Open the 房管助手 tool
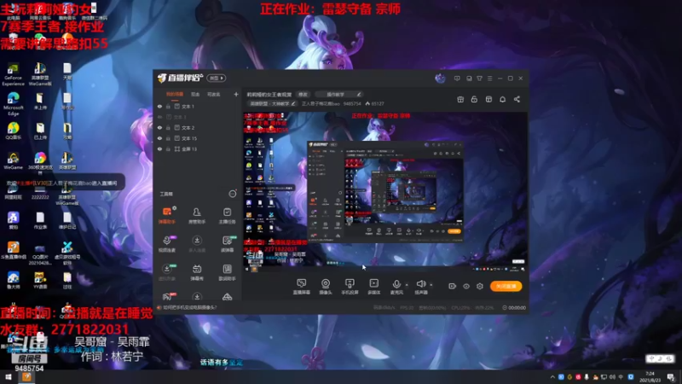Viewport: 682px width, 384px height. pyautogui.click(x=197, y=215)
